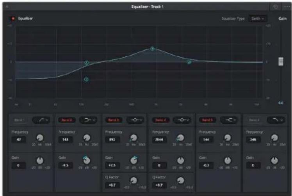Image resolution: width=292 pixels, height=196 pixels.
Task: Close the Equalizer window with the X
Action: coord(7,7)
